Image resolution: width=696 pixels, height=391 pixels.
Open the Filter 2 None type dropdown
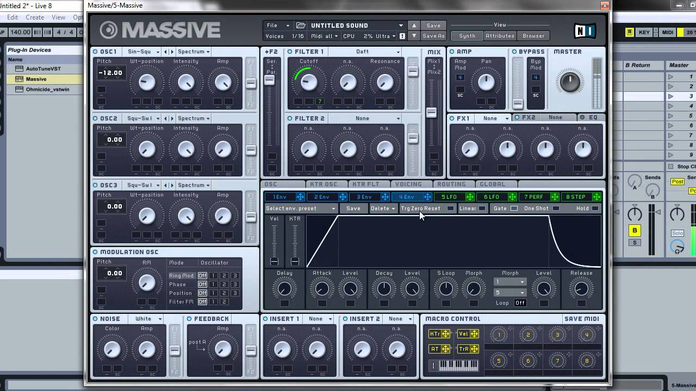(x=365, y=118)
